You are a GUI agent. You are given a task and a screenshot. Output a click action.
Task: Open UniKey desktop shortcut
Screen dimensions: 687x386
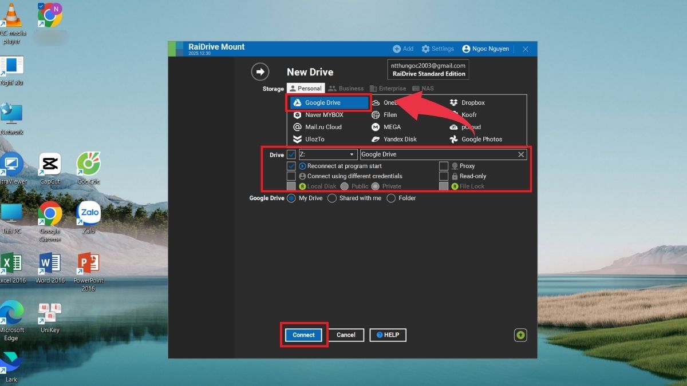coord(50,317)
